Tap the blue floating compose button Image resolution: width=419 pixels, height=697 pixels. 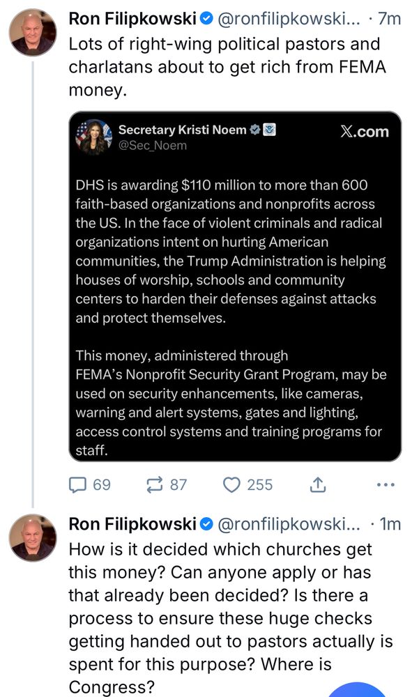pos(356,689)
